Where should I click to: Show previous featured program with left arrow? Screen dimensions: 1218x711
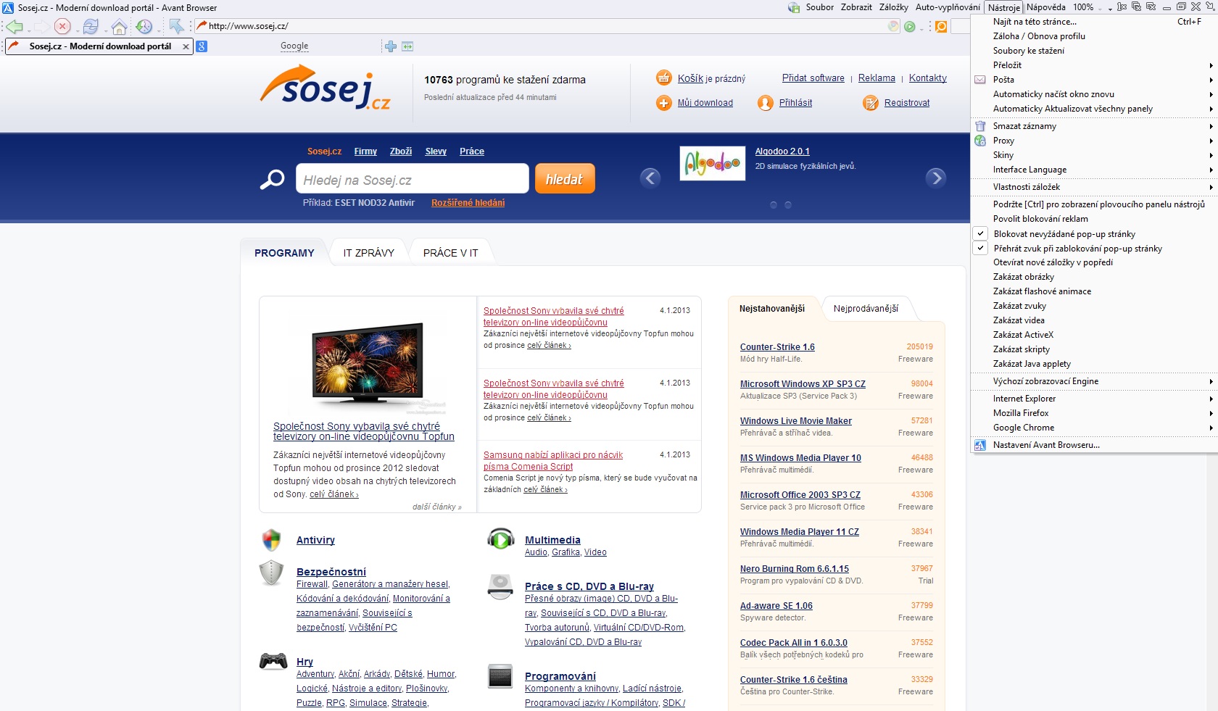point(650,178)
